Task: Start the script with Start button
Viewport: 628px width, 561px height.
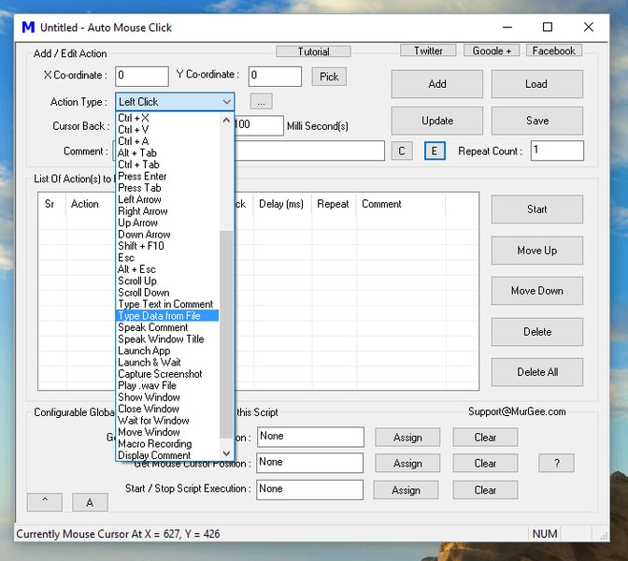Action: pos(536,209)
